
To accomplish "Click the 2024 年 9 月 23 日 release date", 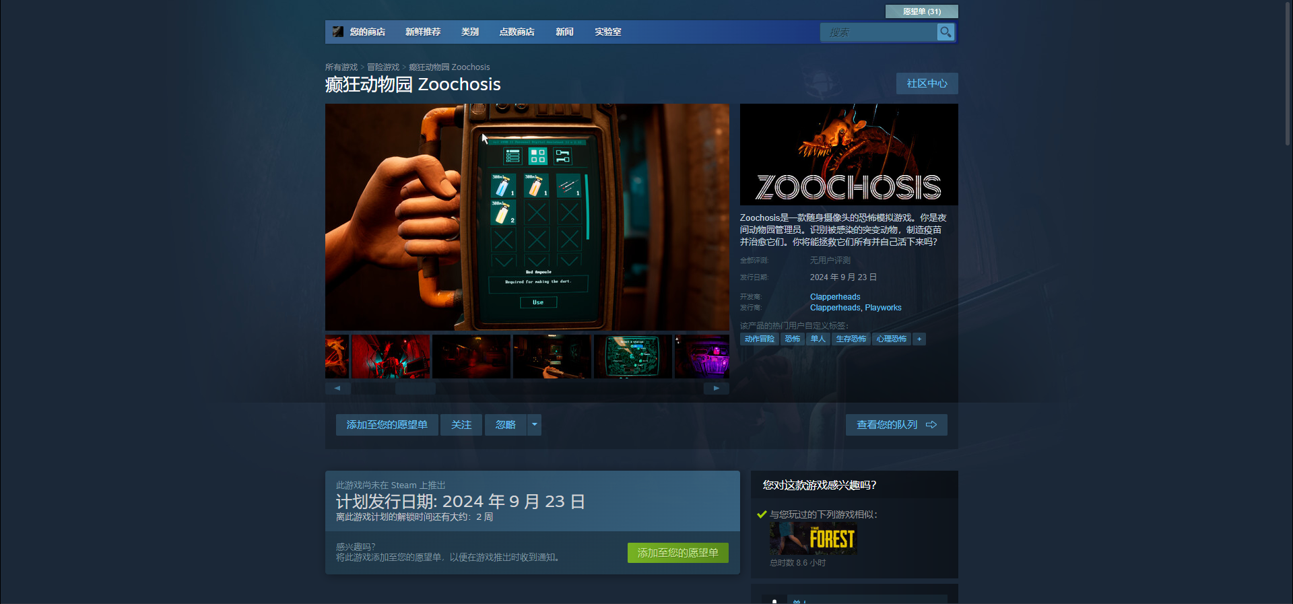I will click(x=843, y=277).
